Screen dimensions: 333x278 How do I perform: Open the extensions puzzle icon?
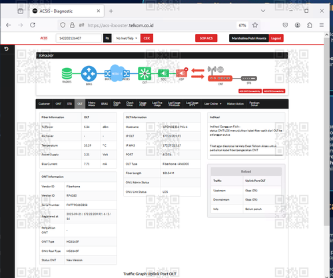click(310, 25)
